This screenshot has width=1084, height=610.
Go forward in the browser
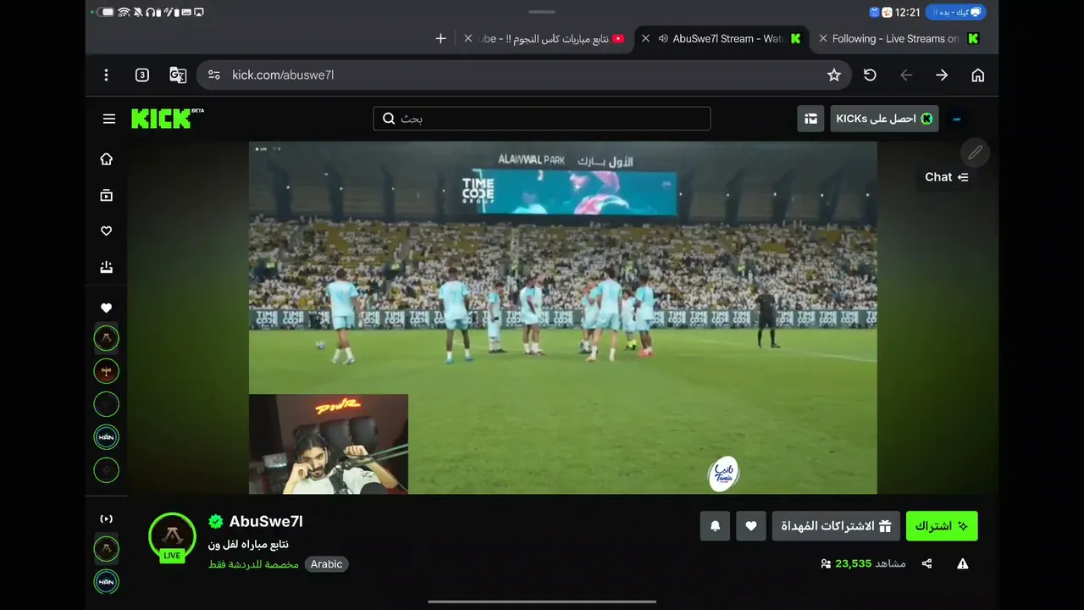tap(942, 75)
